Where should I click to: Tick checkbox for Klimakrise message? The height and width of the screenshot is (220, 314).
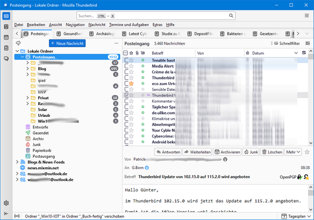(127, 119)
